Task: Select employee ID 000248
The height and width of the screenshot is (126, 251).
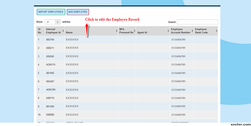Action: click(x=50, y=56)
